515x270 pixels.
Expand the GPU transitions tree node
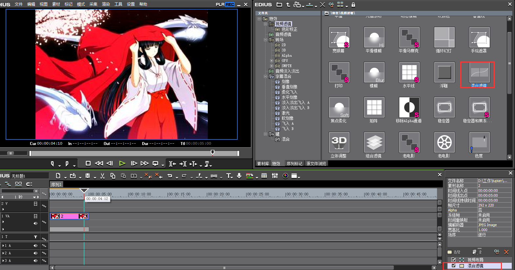pos(271,61)
